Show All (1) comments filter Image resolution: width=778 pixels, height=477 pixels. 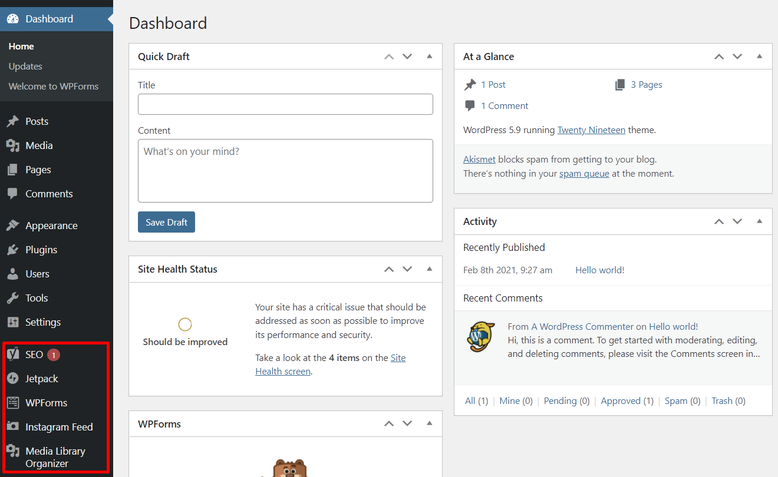point(476,401)
